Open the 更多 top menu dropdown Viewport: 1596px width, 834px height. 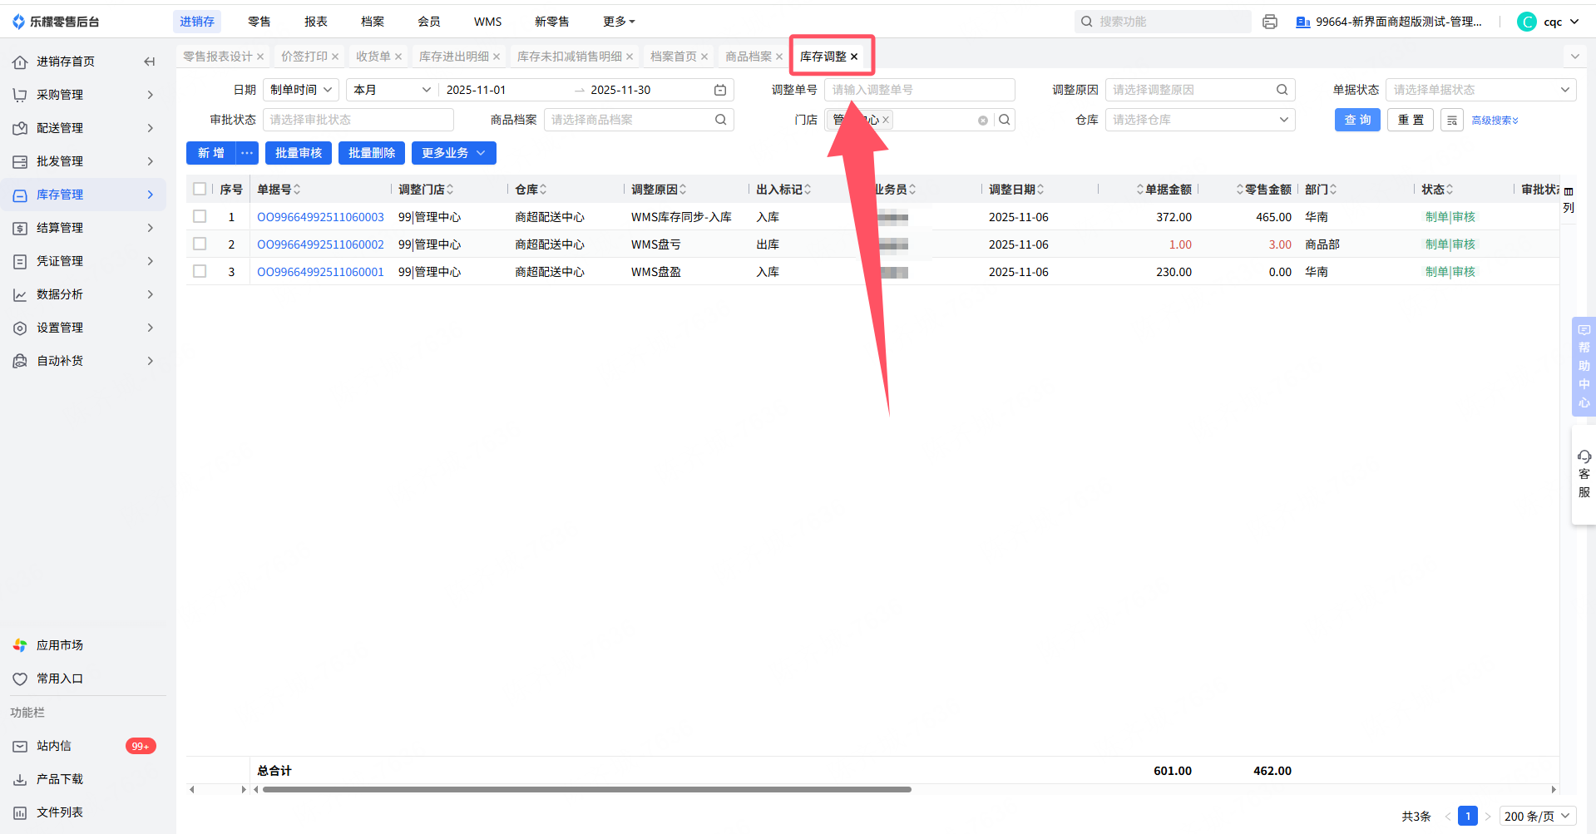coord(619,22)
